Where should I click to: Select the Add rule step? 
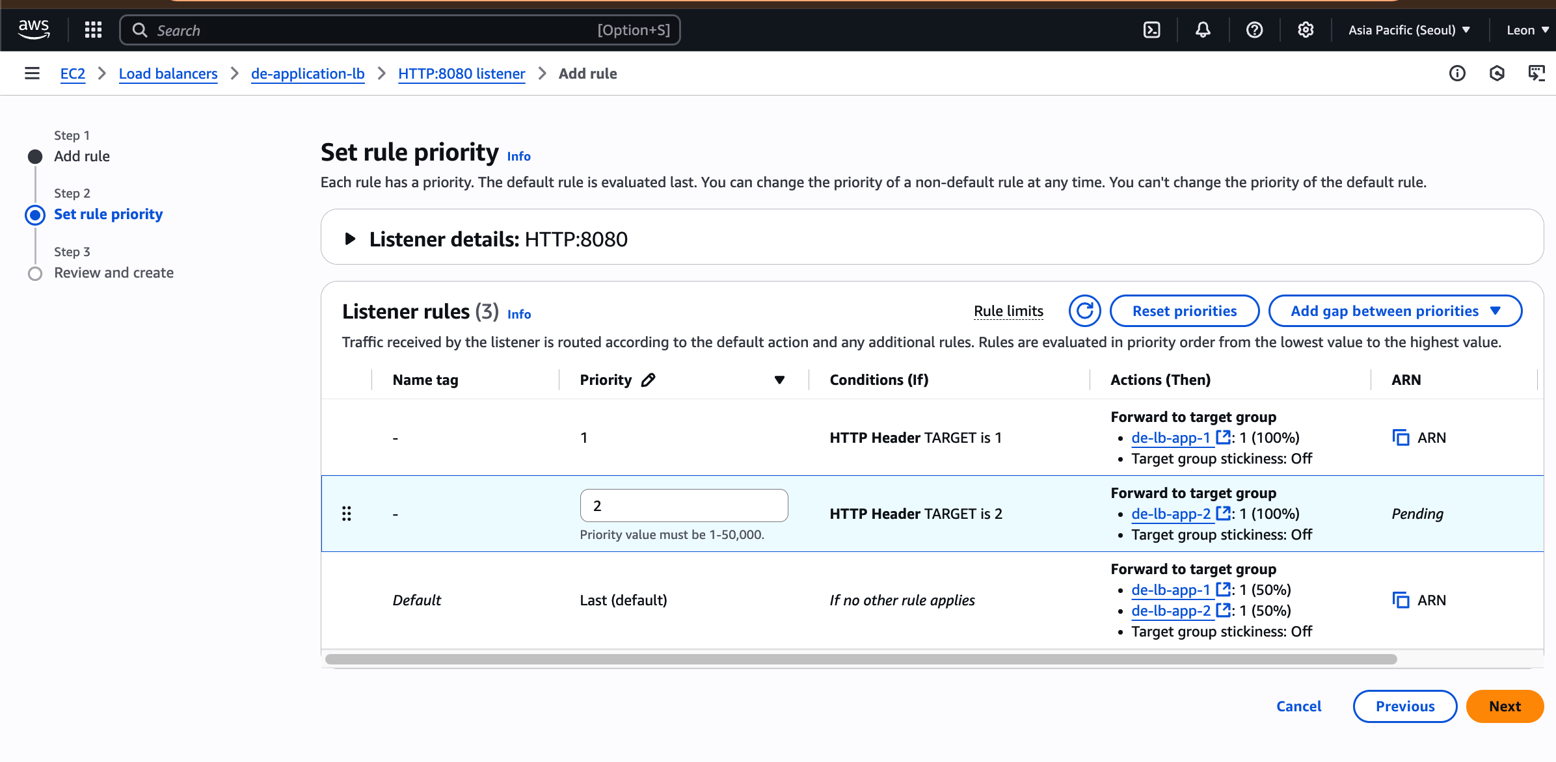click(x=82, y=156)
